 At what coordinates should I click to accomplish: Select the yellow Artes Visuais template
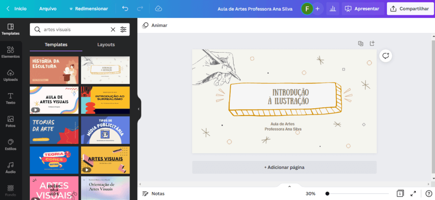(x=105, y=160)
